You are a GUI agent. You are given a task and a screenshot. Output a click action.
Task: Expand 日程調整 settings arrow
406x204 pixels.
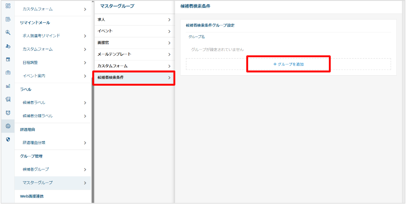[85, 63]
